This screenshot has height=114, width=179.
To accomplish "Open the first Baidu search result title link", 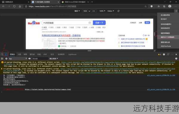I will point(61,35).
